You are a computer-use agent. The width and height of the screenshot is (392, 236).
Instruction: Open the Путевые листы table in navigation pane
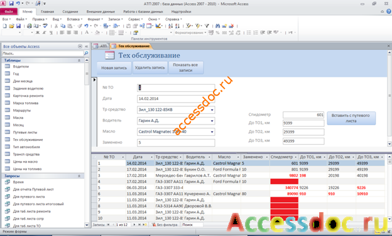[x=25, y=132]
